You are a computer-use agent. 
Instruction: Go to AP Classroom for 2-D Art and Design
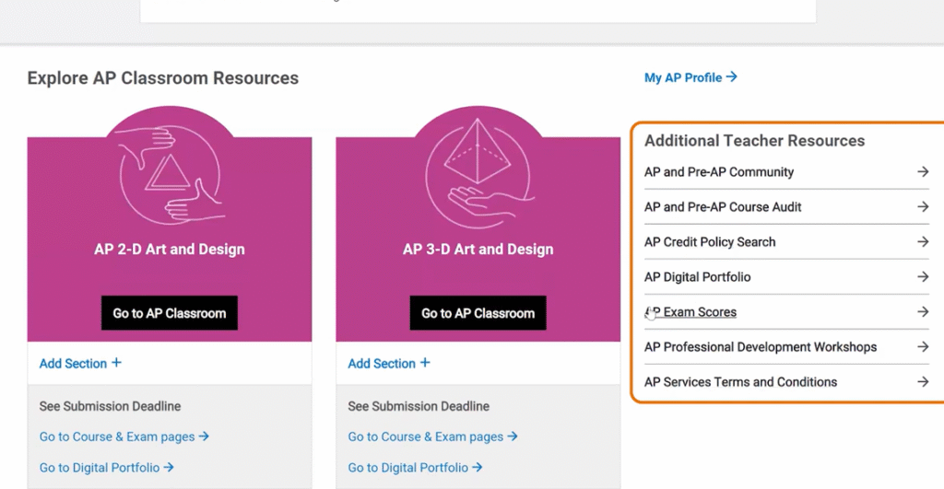click(x=170, y=313)
